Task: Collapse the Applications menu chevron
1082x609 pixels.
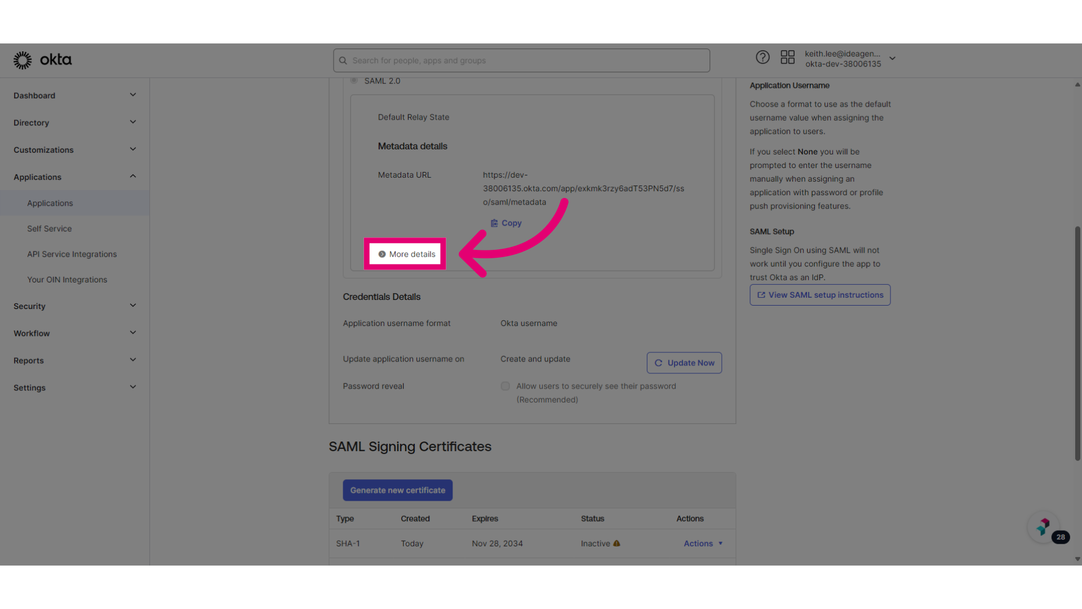Action: point(133,176)
